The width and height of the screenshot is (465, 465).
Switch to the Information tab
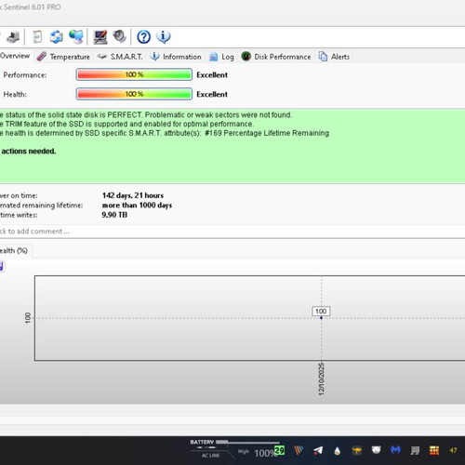coord(176,57)
